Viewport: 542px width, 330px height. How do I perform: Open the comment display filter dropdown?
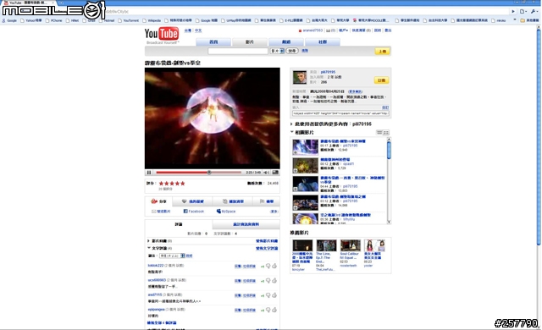click(172, 256)
